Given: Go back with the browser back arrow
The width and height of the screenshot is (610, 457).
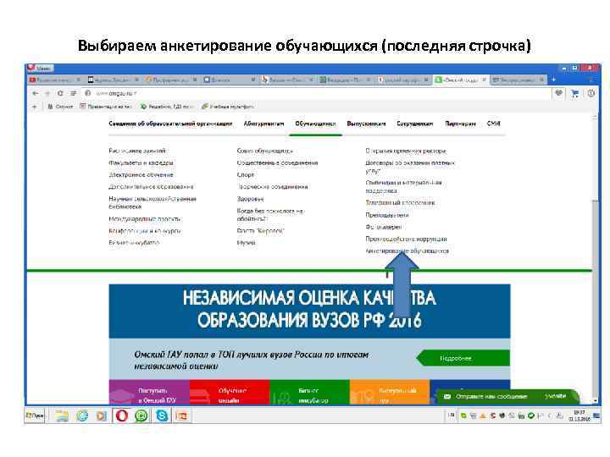Looking at the screenshot, I should (35, 93).
